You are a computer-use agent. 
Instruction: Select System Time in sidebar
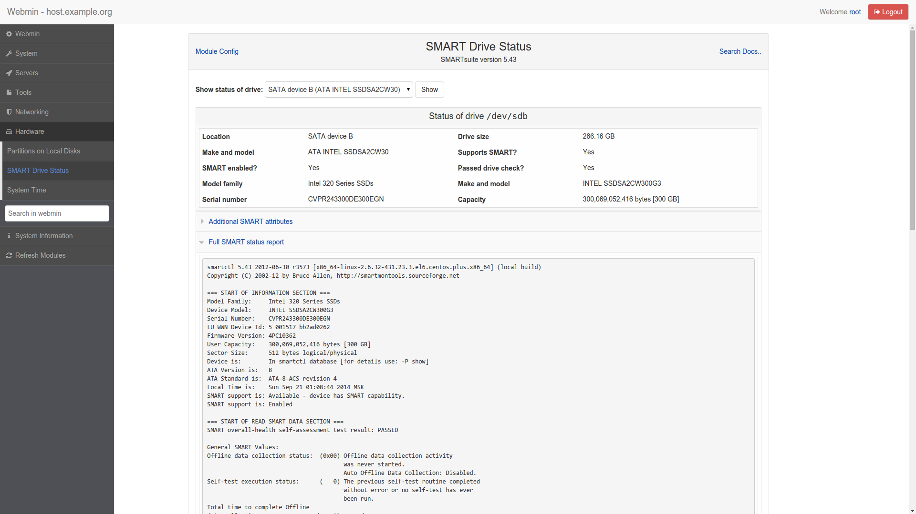[x=27, y=190]
